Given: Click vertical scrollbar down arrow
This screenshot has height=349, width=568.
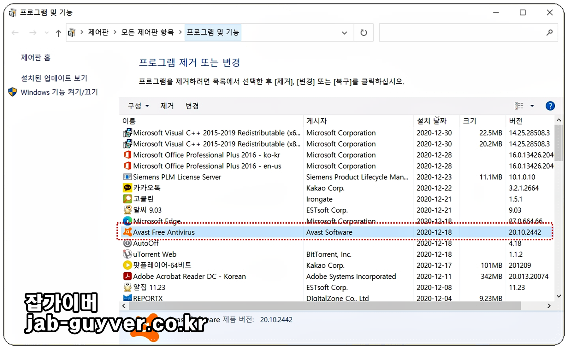Looking at the screenshot, I should click(559, 296).
